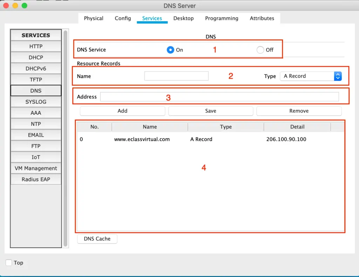Select the DHCPv6 service
Viewport: 359px width, 277px height.
(36, 68)
